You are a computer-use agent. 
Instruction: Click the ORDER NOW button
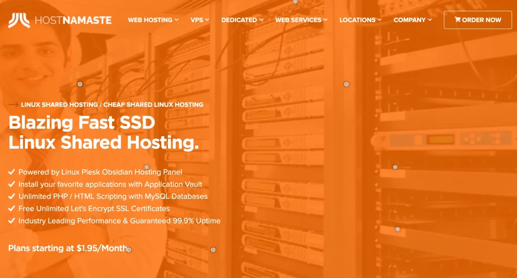pyautogui.click(x=478, y=20)
